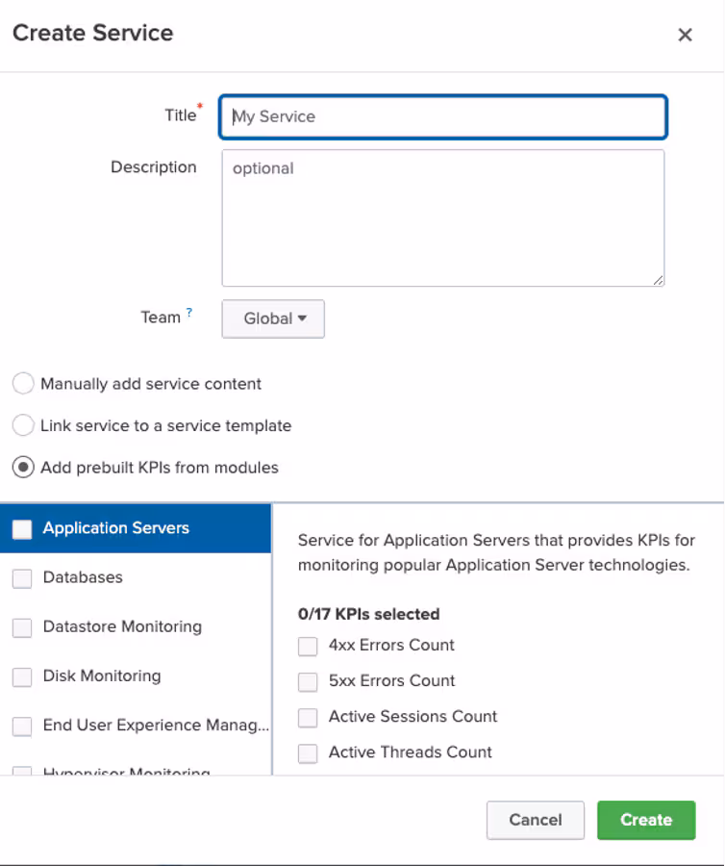Viewport: 725px width, 866px height.
Task: Click the Cancel button
Action: tap(535, 820)
